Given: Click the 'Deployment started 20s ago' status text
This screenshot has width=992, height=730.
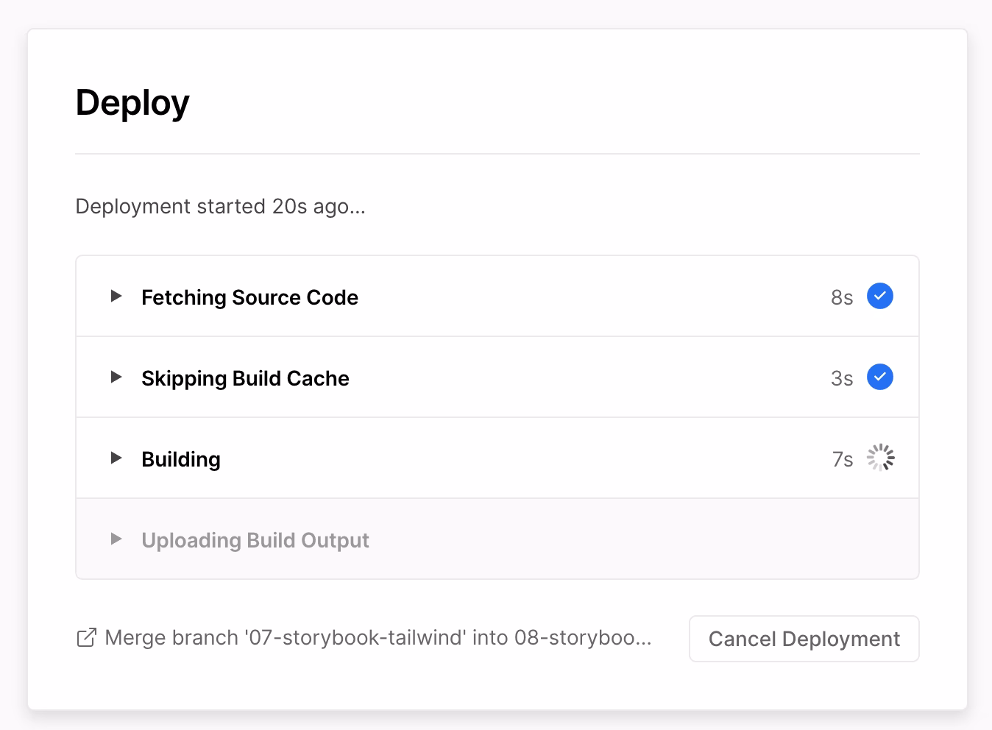Looking at the screenshot, I should (220, 207).
